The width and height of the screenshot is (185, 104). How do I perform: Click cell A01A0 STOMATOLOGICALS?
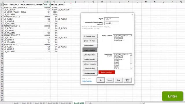(23, 8)
